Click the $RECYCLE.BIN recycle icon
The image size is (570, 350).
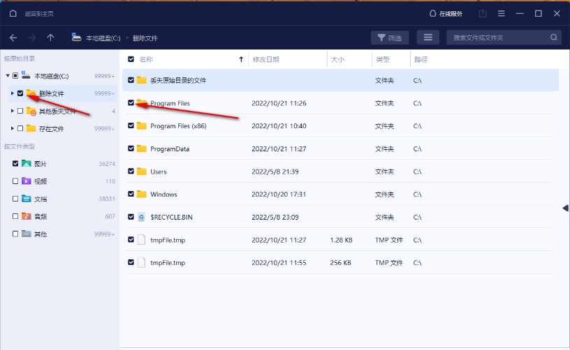[141, 217]
